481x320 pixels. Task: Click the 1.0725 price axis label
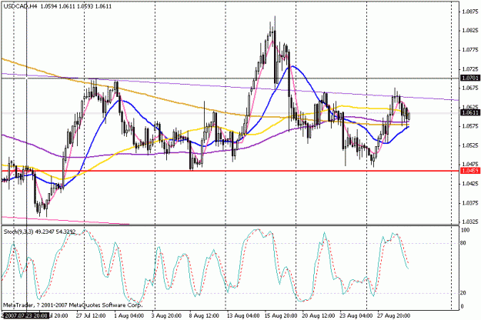(470, 68)
